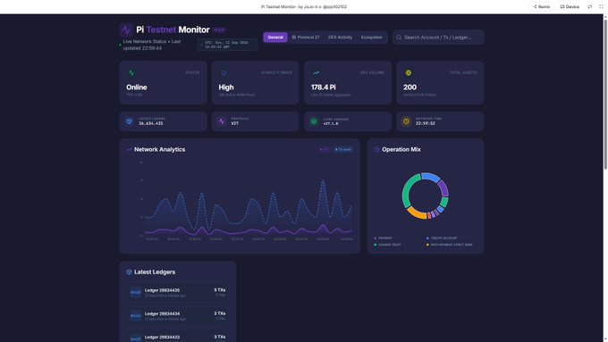
Task: Click the Latest Ledgers cube icon
Action: 129,272
